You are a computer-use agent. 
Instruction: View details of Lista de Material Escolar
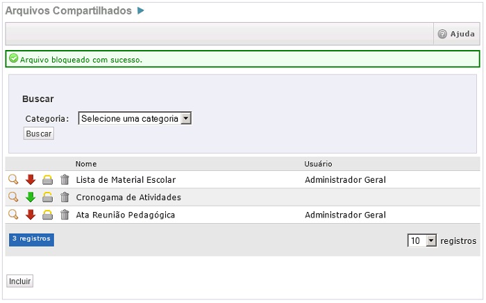(x=13, y=180)
